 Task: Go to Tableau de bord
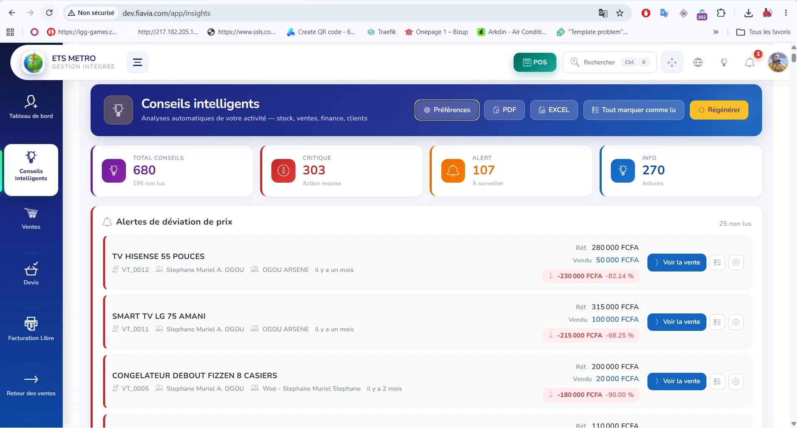coord(31,107)
